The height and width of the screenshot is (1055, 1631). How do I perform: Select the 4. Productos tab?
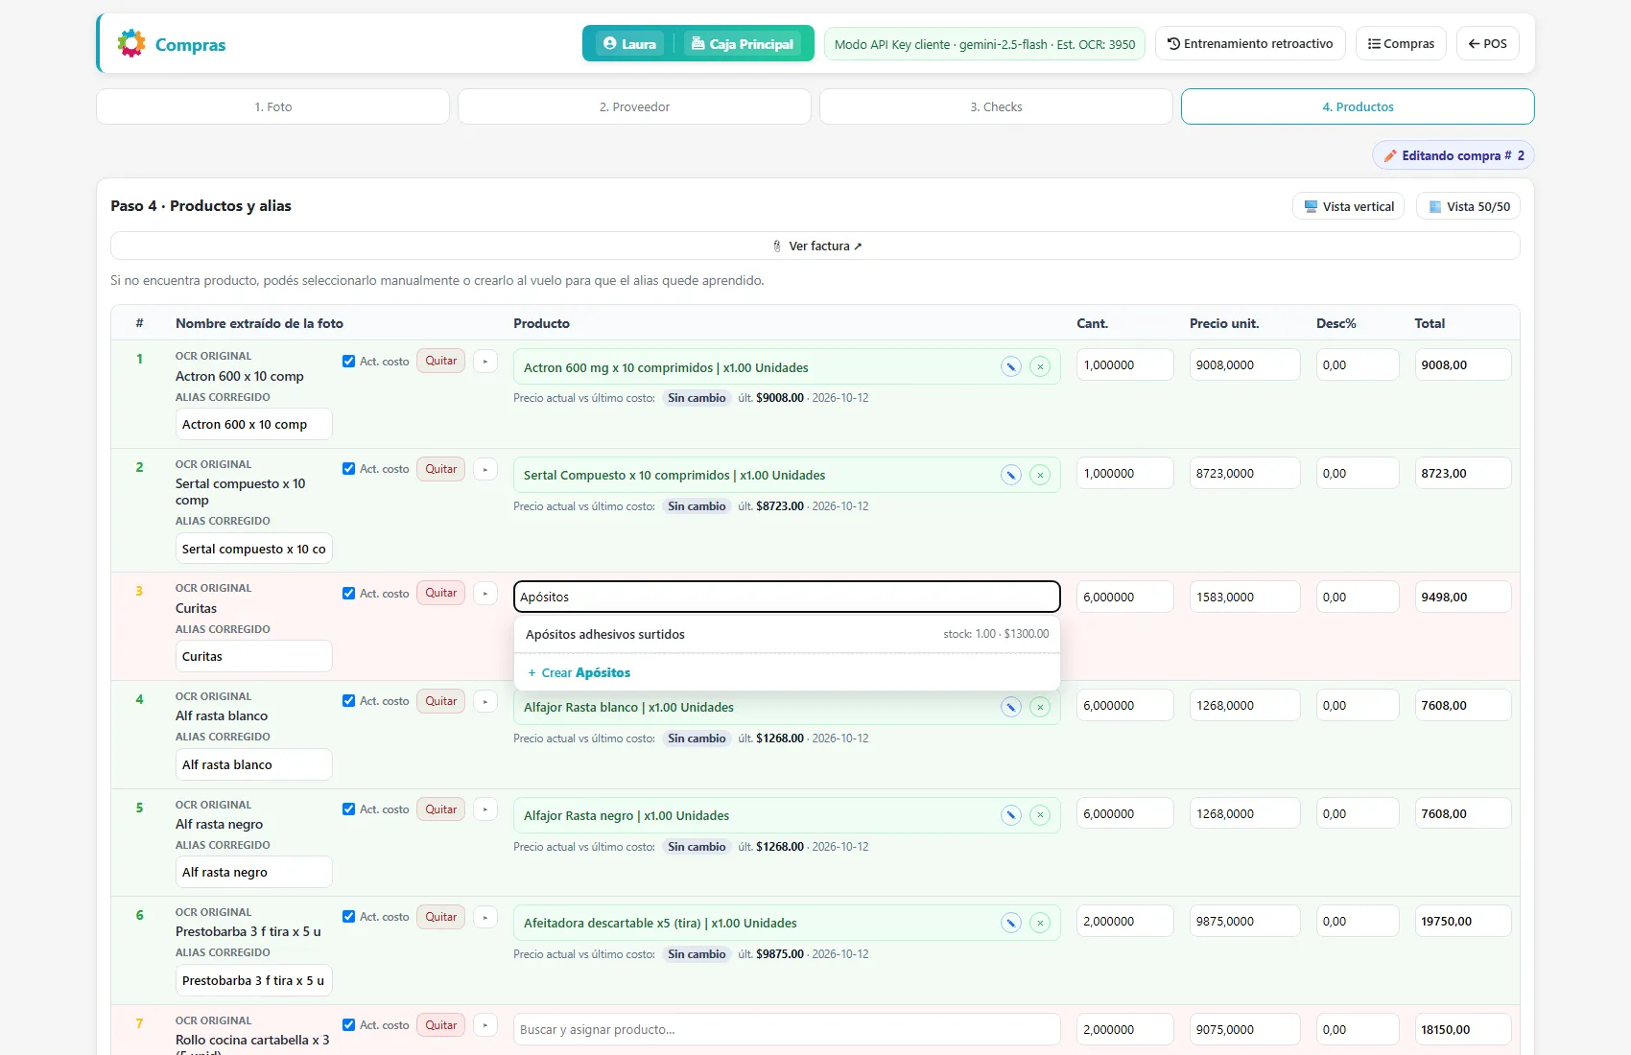[1358, 106]
